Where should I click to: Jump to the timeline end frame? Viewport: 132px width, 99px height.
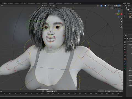(x=56, y=91)
